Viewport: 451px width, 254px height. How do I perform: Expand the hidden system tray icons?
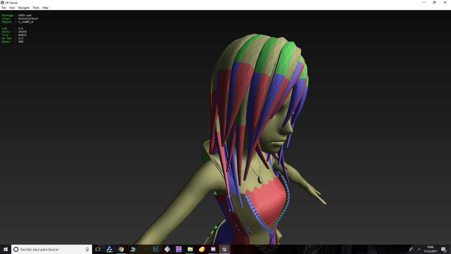click(x=419, y=249)
